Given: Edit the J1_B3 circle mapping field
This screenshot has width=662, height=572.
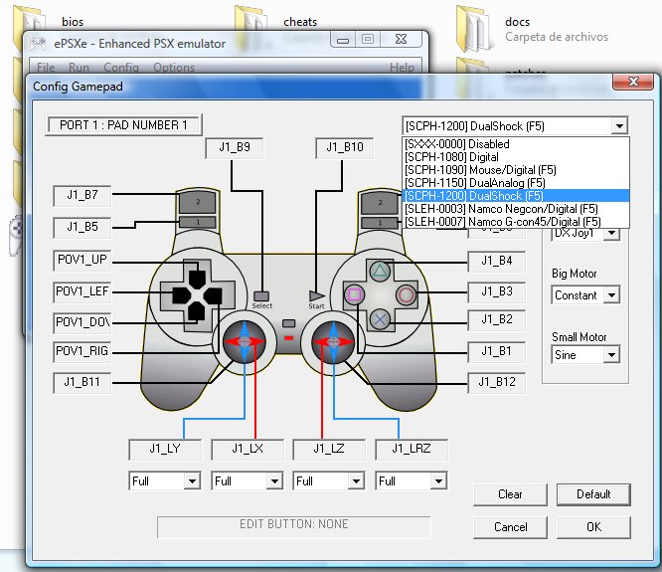Looking at the screenshot, I should (x=497, y=291).
